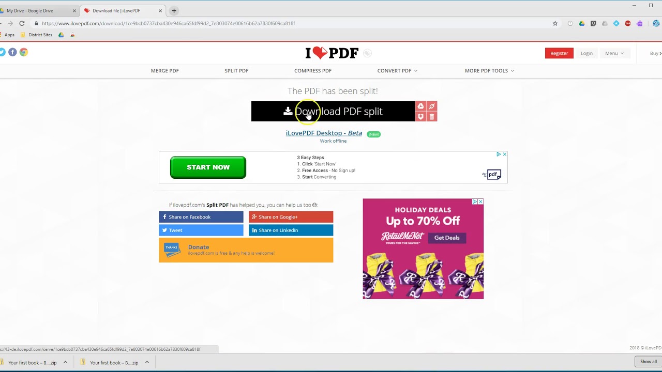The image size is (662, 372).
Task: Open iLovePDF Twitter page icon
Action: coord(2,52)
